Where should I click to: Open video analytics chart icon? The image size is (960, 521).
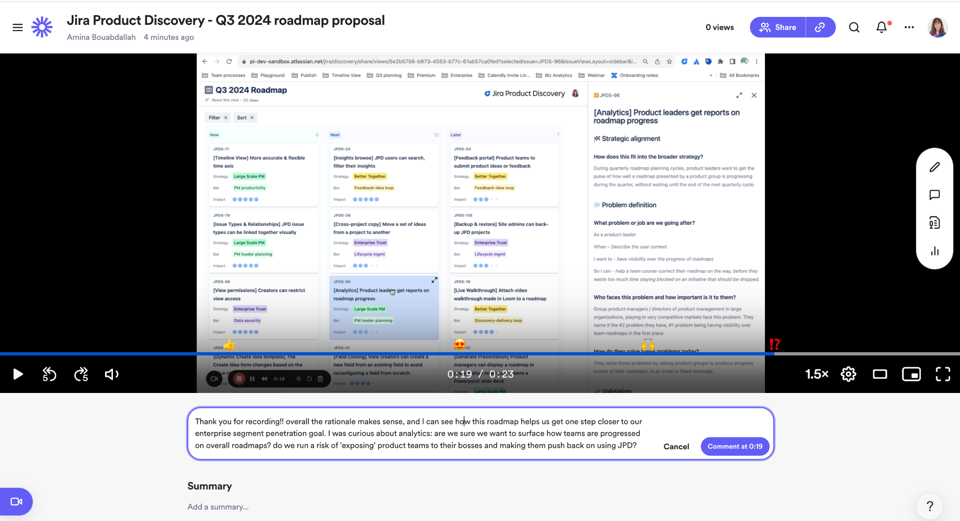pos(934,251)
